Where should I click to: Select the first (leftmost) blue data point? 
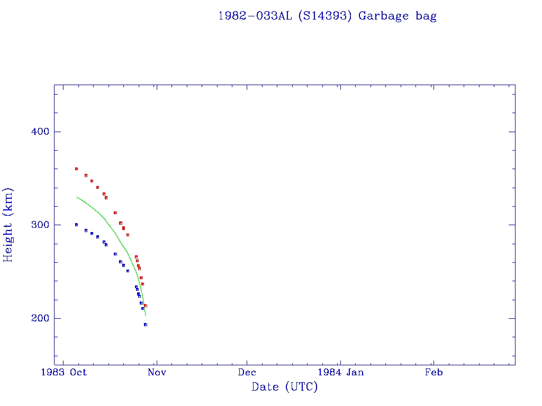click(x=76, y=225)
